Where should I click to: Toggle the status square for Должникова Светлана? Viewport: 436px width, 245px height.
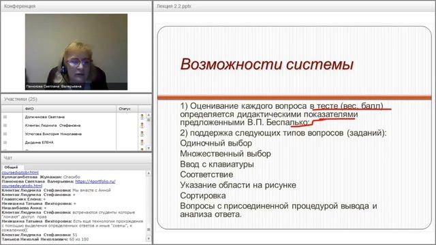[x=5, y=117]
